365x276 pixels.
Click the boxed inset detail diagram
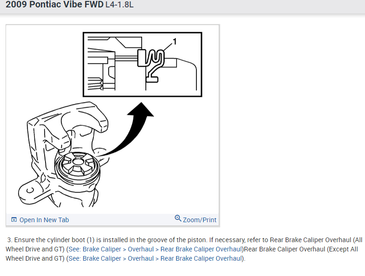coord(143,64)
